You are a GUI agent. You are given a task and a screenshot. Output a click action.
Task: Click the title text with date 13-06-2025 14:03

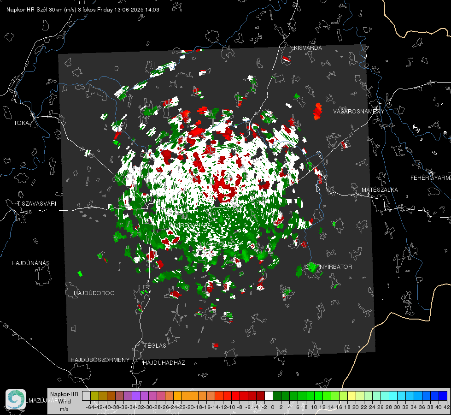tap(83, 10)
